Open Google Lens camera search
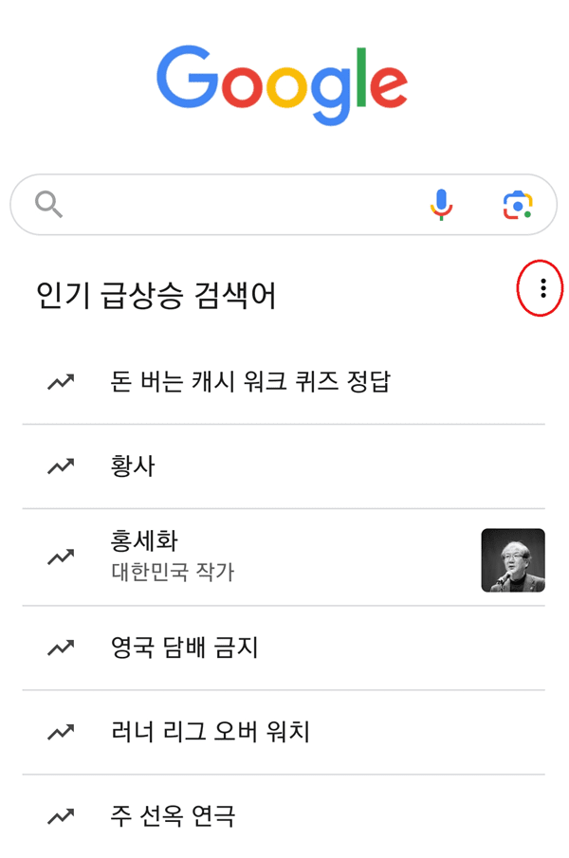Screen dimensions: 569x858 tap(513, 204)
